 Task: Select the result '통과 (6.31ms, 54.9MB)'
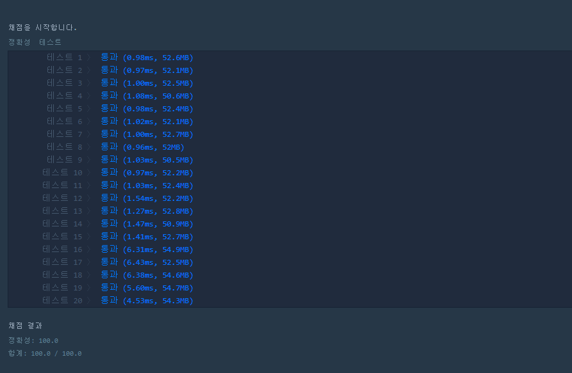point(147,250)
